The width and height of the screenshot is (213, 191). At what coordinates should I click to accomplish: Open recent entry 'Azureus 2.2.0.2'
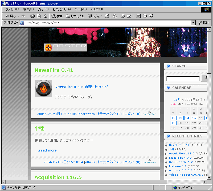(x=181, y=170)
